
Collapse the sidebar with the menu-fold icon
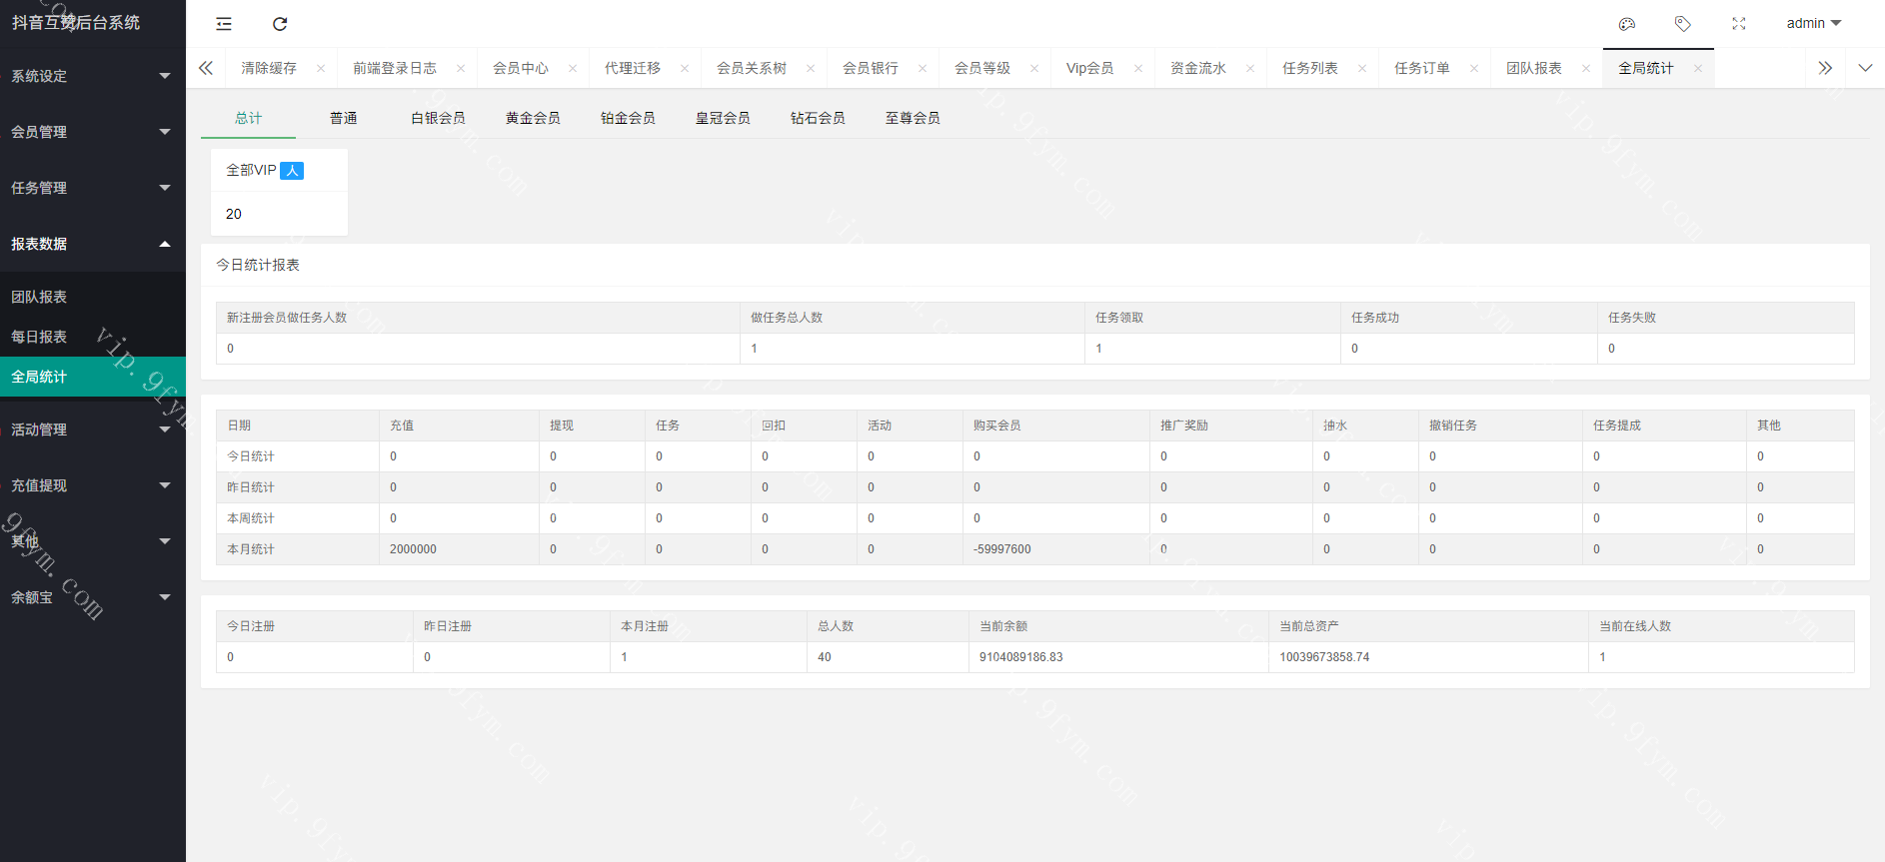(x=224, y=24)
